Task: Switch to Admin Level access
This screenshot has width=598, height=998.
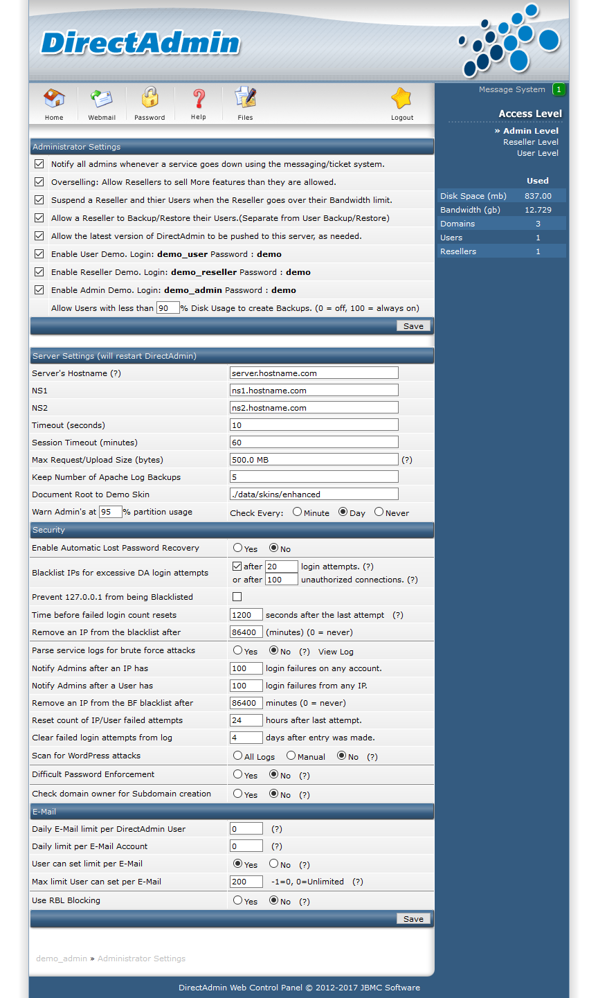Action: (x=531, y=131)
